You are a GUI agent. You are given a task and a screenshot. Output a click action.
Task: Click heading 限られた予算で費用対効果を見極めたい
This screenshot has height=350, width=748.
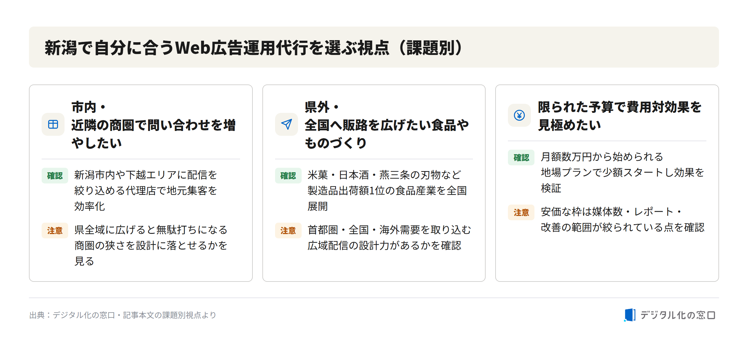[x=620, y=116]
